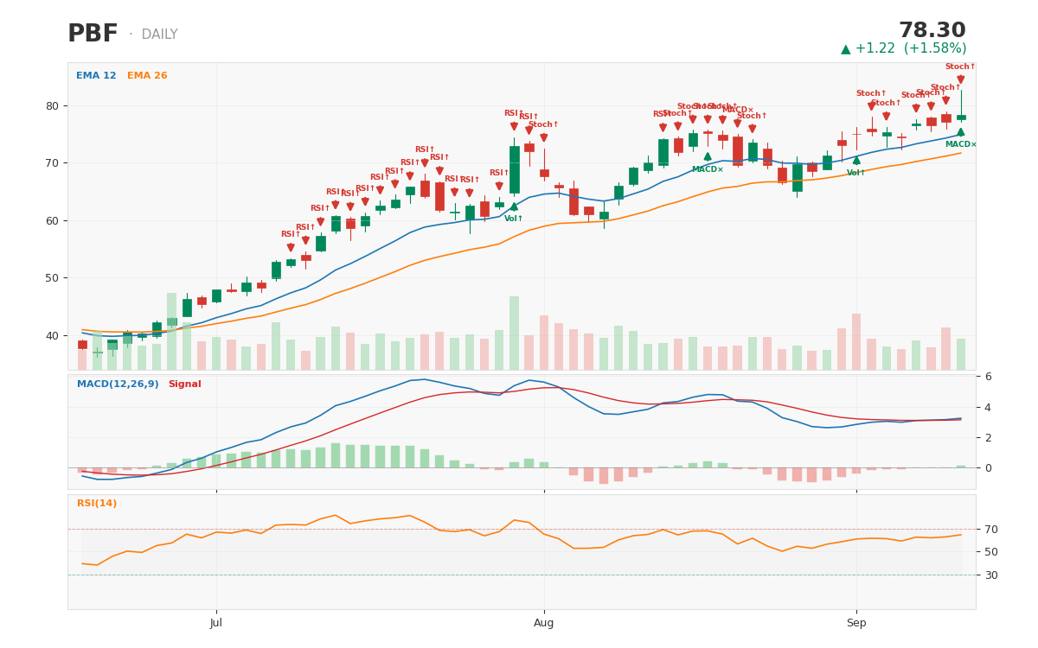
Task: Click the red MACD× signal label
Action: click(738, 110)
